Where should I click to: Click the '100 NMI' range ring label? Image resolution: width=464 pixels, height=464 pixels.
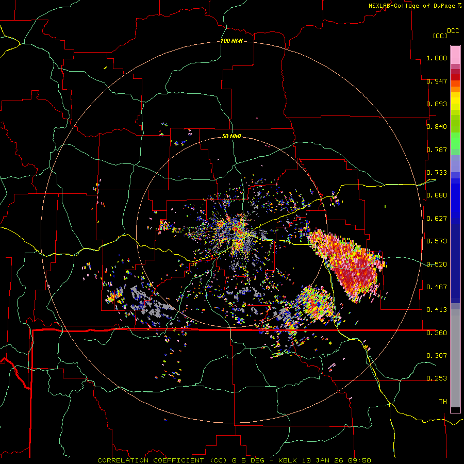(231, 41)
